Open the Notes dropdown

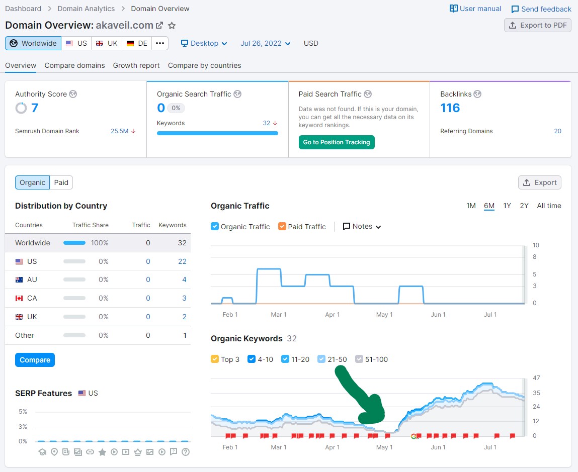[x=362, y=227]
